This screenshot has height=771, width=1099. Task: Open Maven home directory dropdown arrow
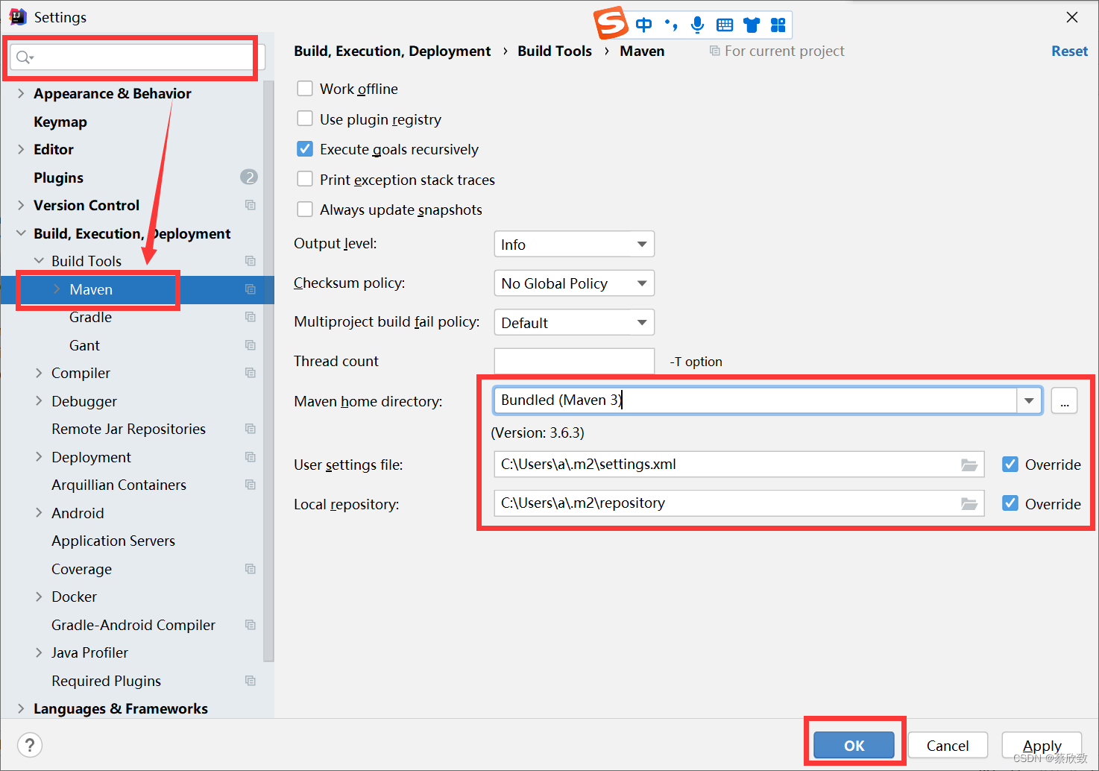[x=1029, y=400]
